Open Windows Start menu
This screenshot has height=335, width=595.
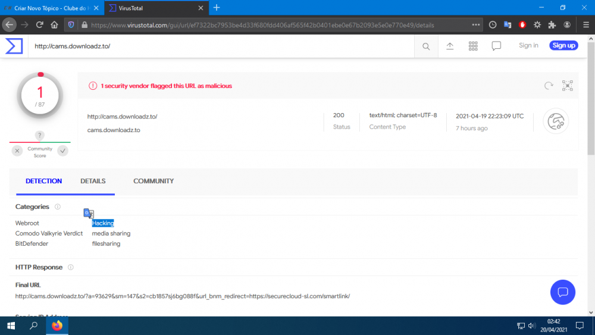coord(11,325)
